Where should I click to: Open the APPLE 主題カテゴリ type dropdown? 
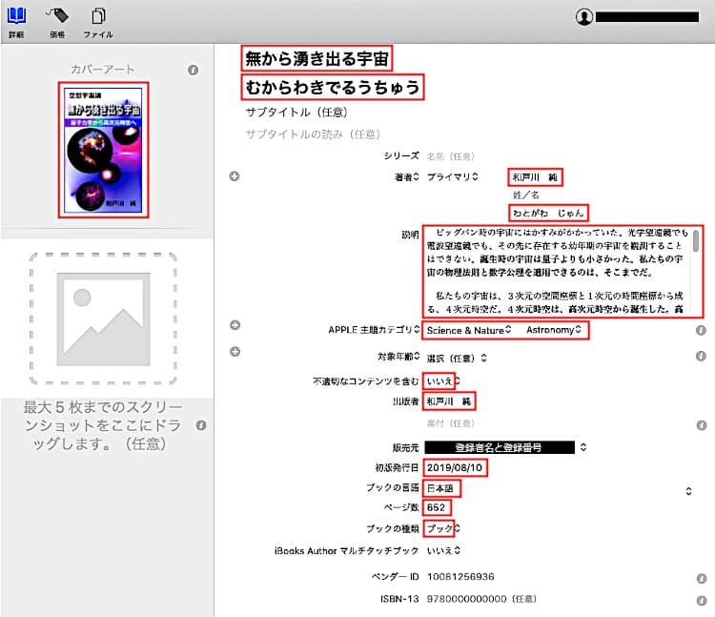pyautogui.click(x=374, y=330)
